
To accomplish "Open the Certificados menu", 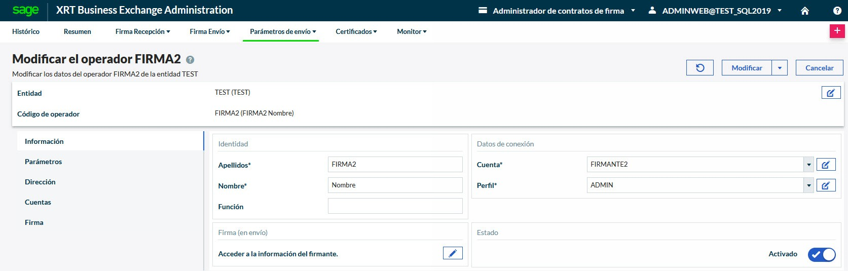I will (x=356, y=31).
